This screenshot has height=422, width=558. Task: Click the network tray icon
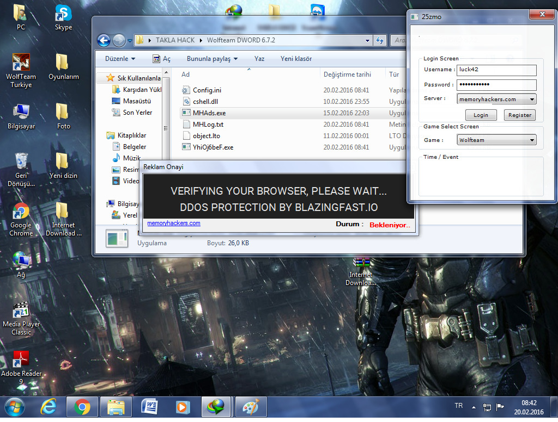[487, 407]
